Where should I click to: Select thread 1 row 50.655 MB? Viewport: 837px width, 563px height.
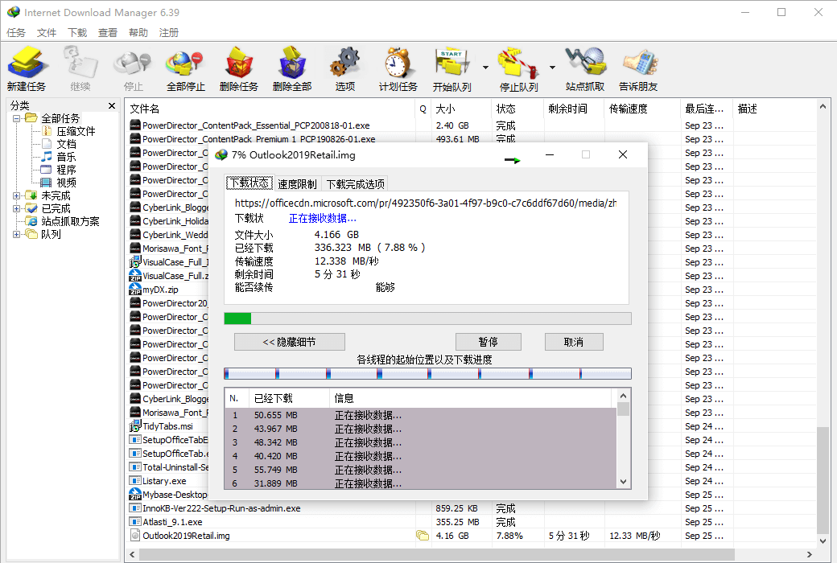coord(421,415)
